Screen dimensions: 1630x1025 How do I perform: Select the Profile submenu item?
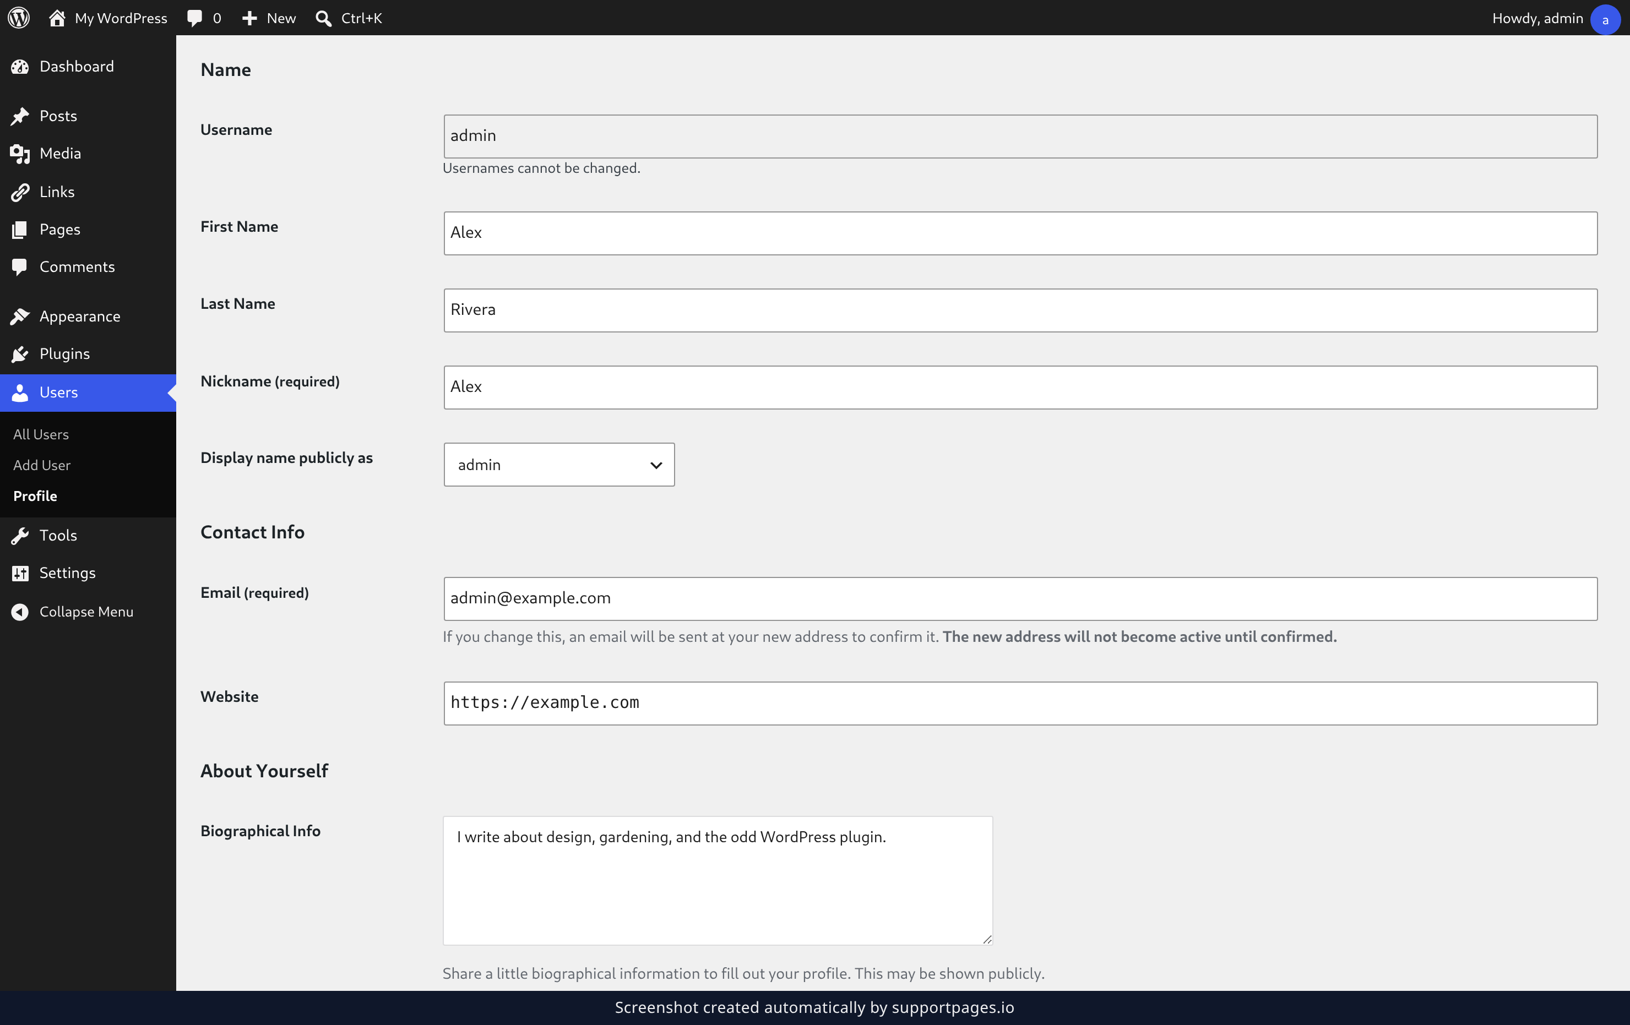(35, 496)
